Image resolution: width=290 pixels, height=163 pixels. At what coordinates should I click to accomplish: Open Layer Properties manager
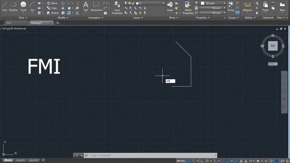coord(117,8)
